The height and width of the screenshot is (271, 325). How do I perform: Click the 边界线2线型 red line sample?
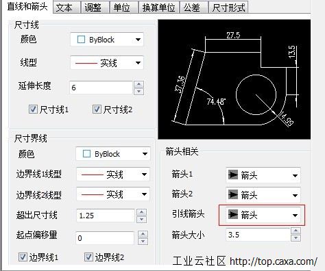[x=92, y=194]
